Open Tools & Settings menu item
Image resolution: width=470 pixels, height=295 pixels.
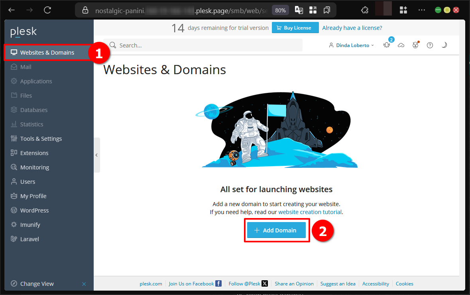tap(41, 139)
